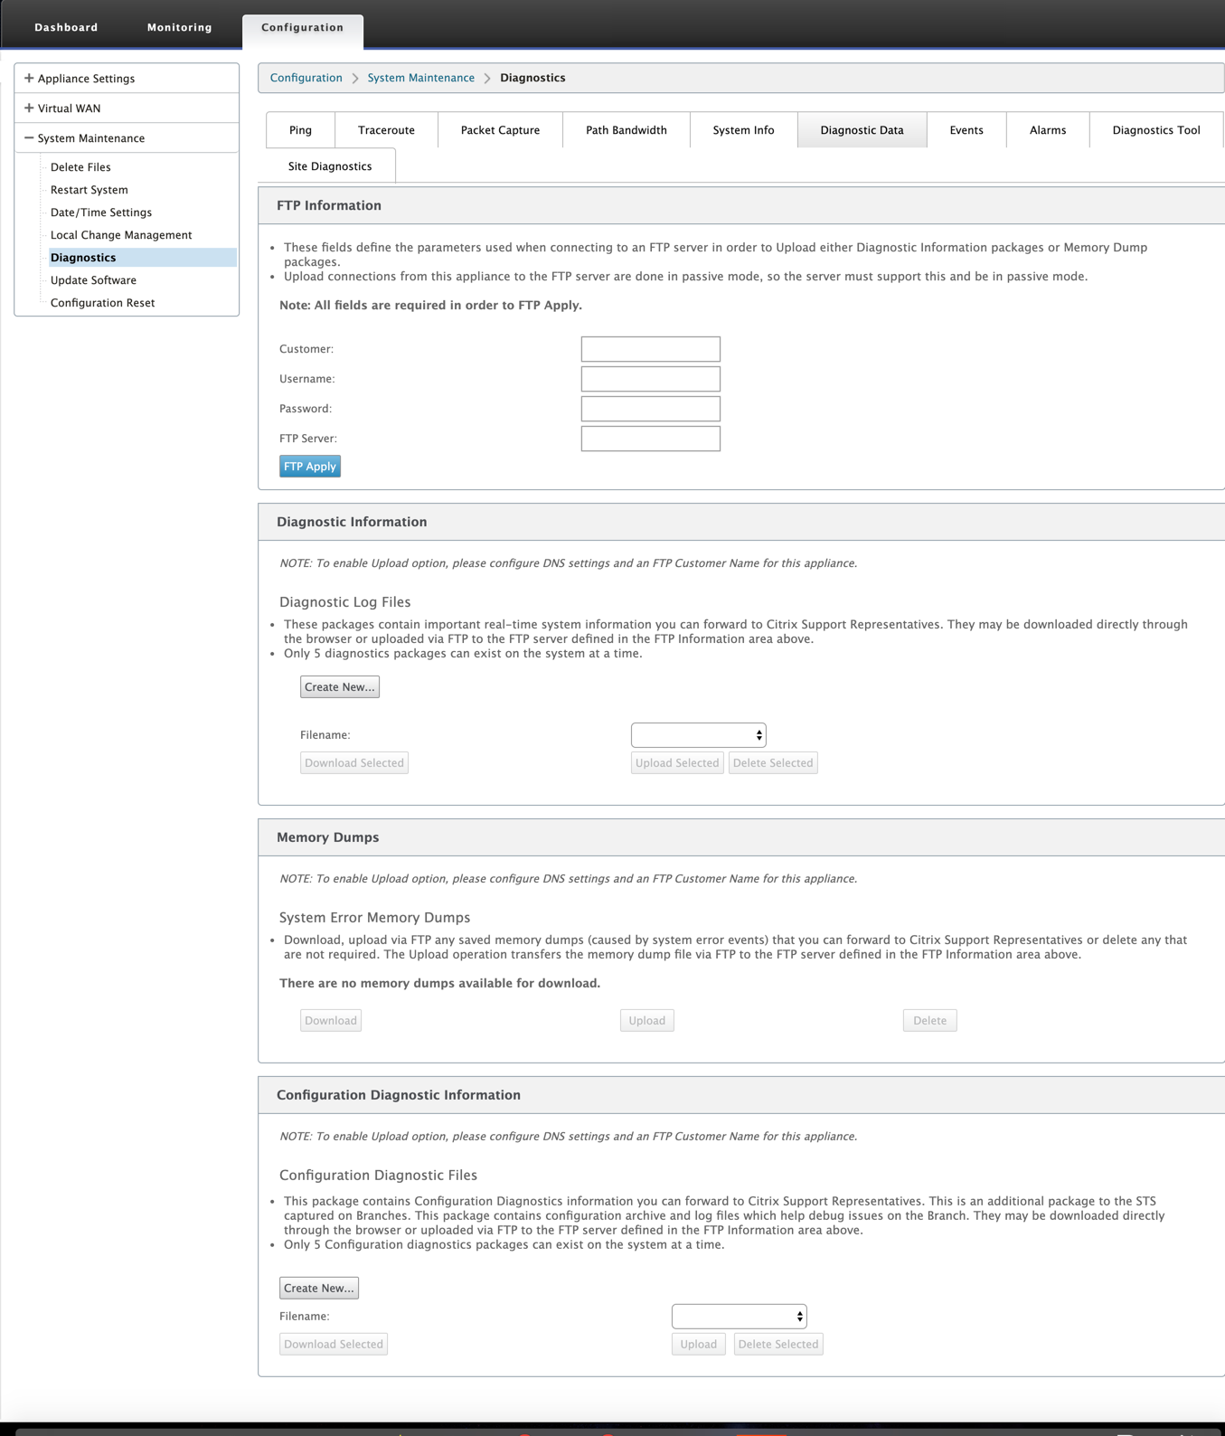Image resolution: width=1225 pixels, height=1436 pixels.
Task: Focus the FTP Server text field
Action: (x=650, y=439)
